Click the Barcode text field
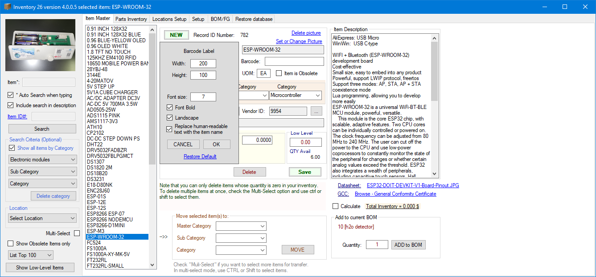Viewport: 596px width, 277px height. coord(294,61)
